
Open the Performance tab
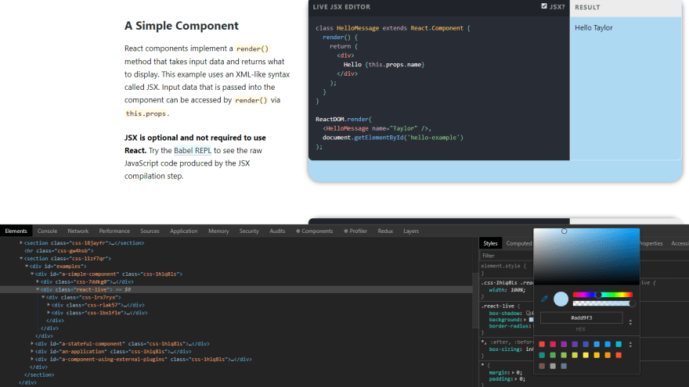pos(114,231)
